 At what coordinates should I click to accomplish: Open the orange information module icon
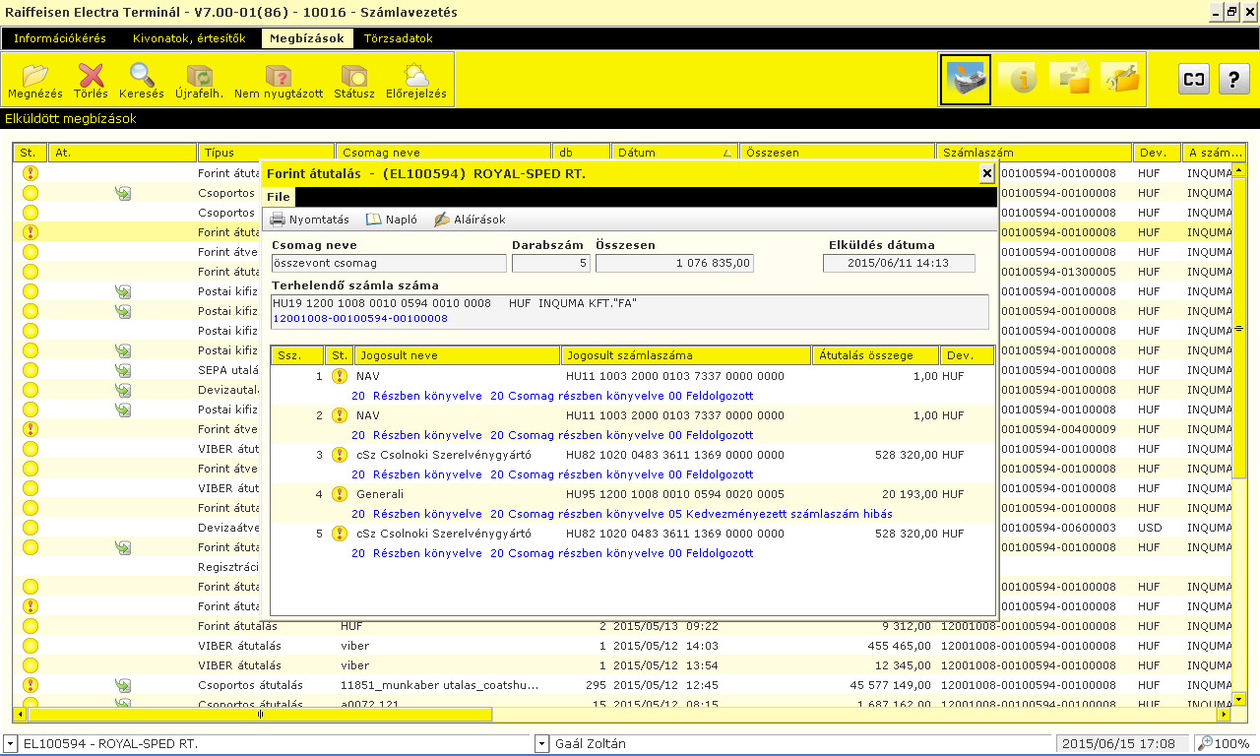tap(1019, 80)
